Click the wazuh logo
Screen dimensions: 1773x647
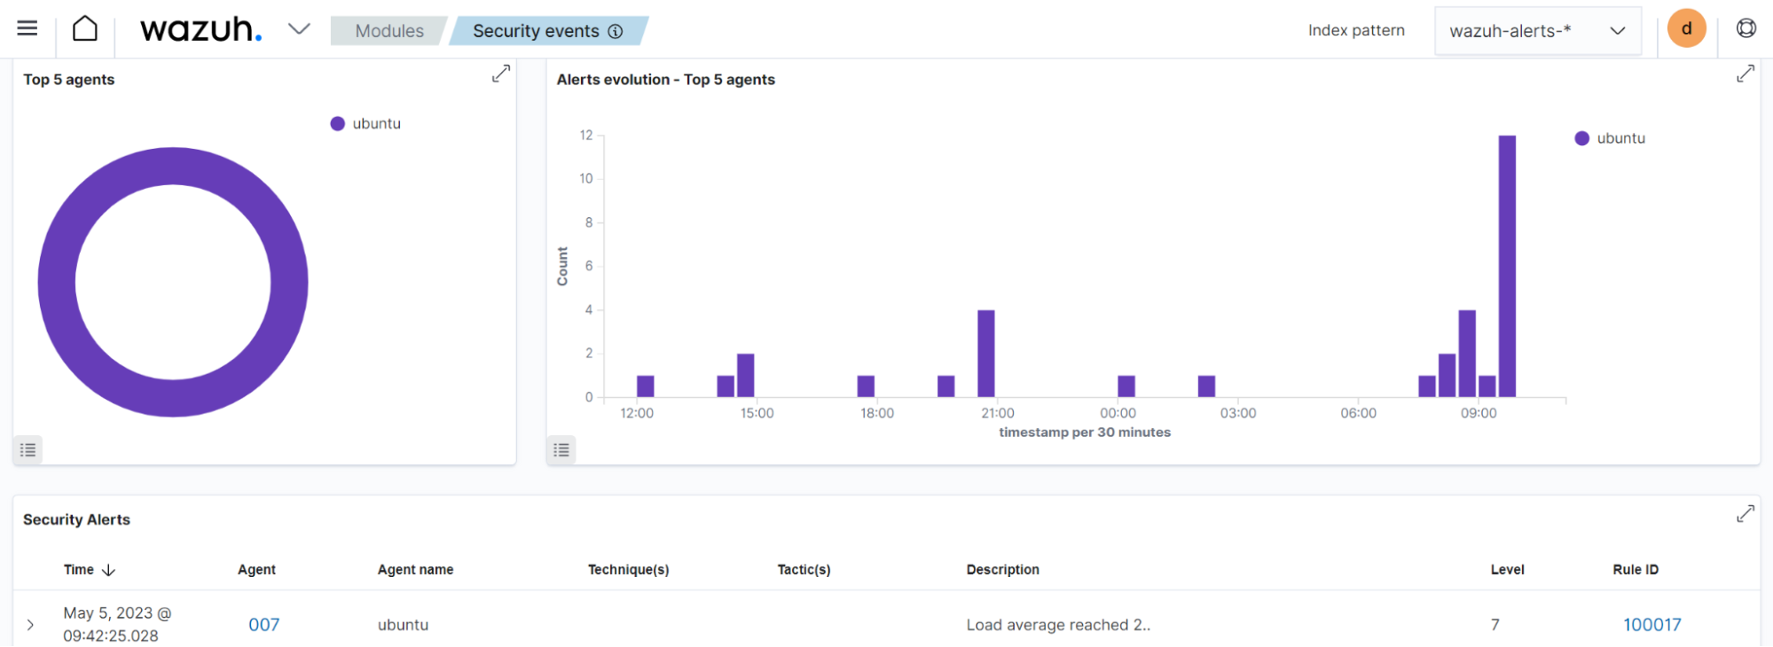point(201,29)
